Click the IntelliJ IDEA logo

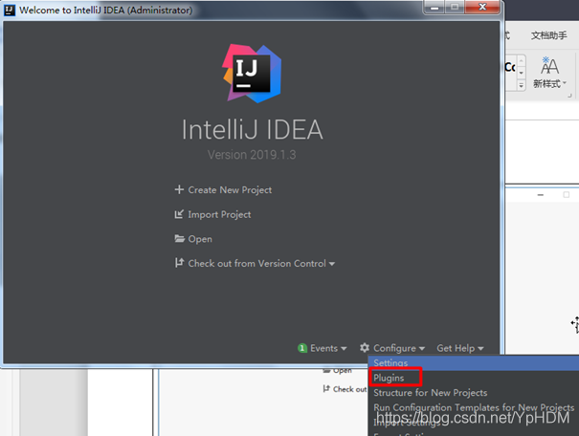[252, 74]
